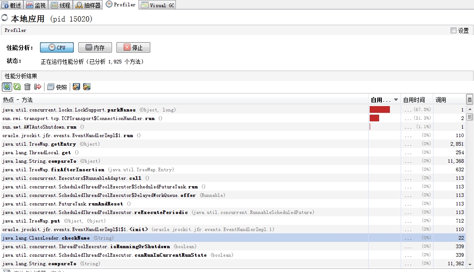Click the 31.3% red bar for ConnectionHandler.run
This screenshot has height=272, width=474.
374,118
